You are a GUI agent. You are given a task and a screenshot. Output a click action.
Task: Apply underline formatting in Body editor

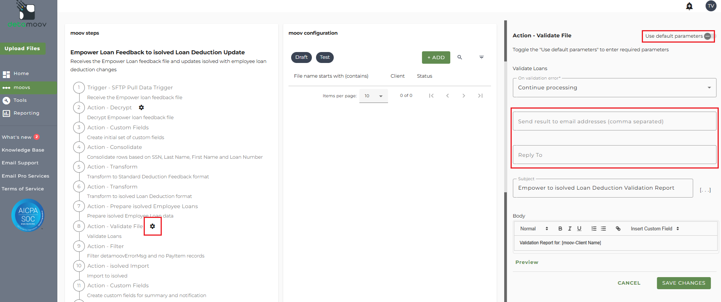coord(579,228)
